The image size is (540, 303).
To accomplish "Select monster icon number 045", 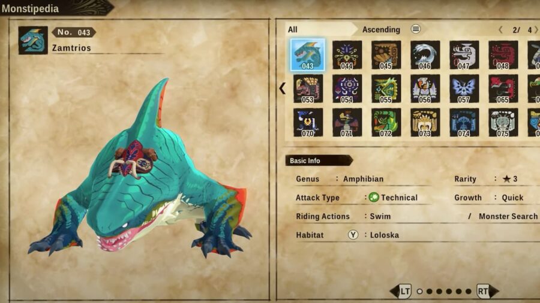I will (386, 55).
